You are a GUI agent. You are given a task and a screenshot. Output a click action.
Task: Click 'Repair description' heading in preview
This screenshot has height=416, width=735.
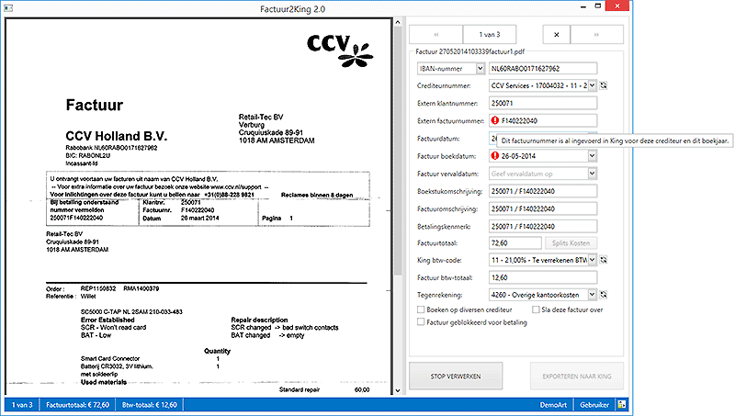tap(259, 320)
